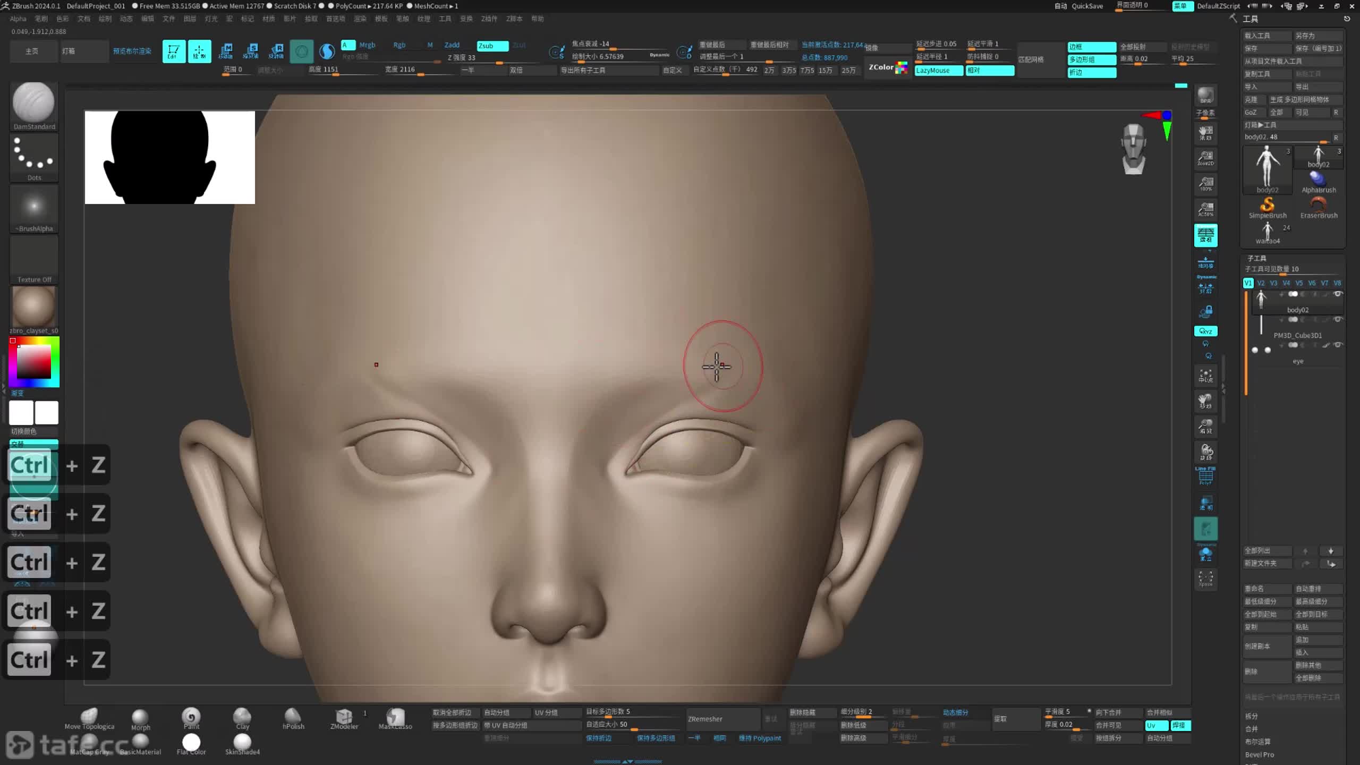Collapse the 工具 tool palette header

pos(1251,19)
